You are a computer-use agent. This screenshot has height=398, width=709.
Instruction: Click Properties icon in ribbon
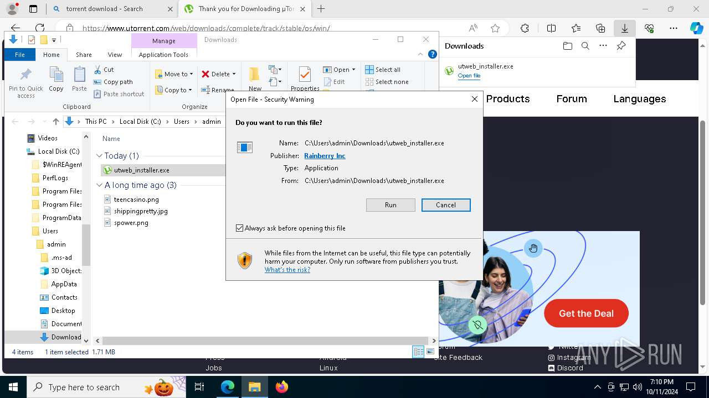(x=305, y=79)
